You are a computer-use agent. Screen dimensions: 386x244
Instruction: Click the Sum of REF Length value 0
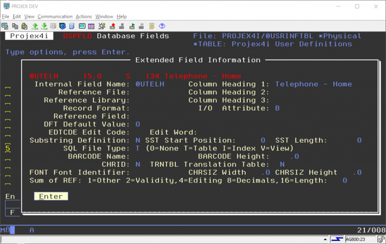click(x=345, y=181)
